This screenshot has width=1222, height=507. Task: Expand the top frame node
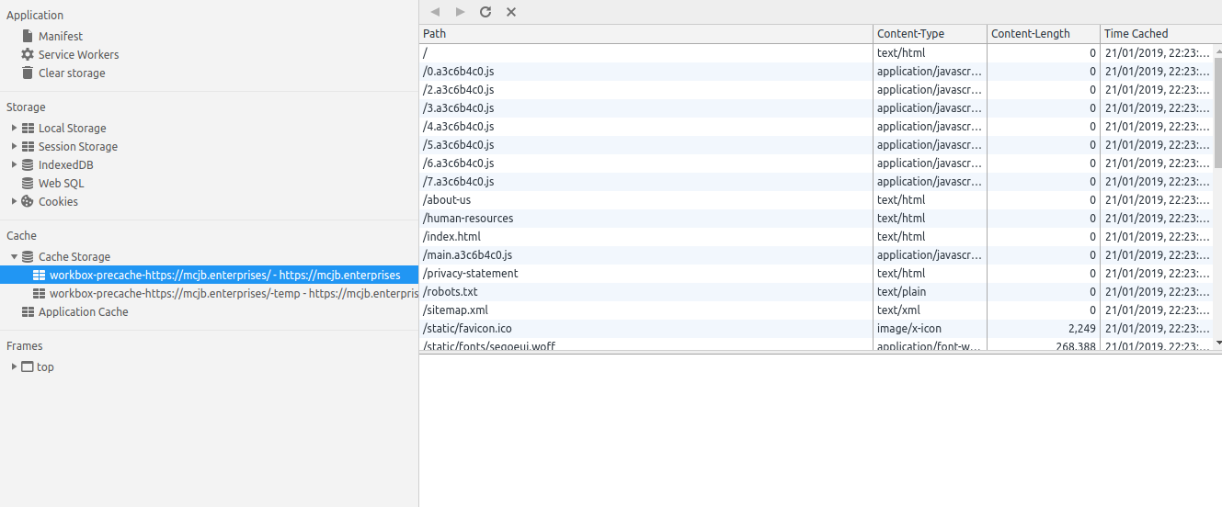click(x=14, y=366)
